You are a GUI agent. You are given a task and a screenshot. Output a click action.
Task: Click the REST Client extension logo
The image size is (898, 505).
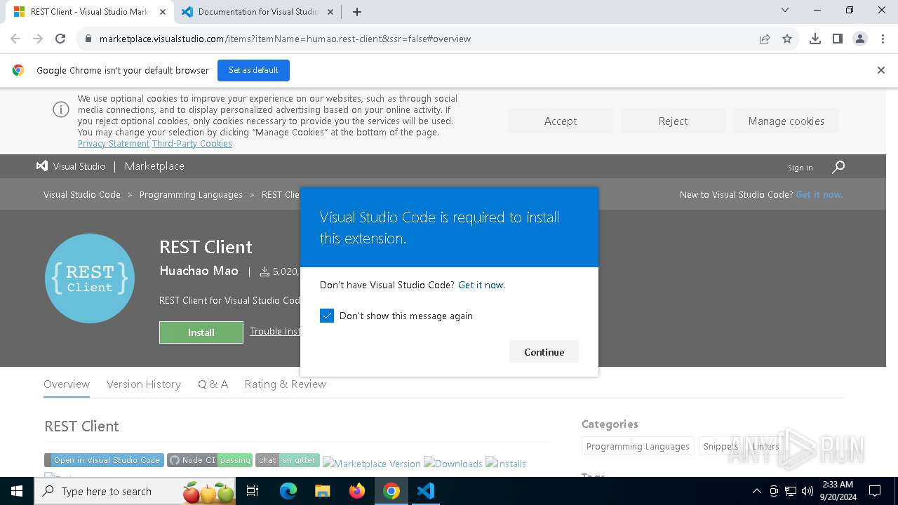click(90, 278)
